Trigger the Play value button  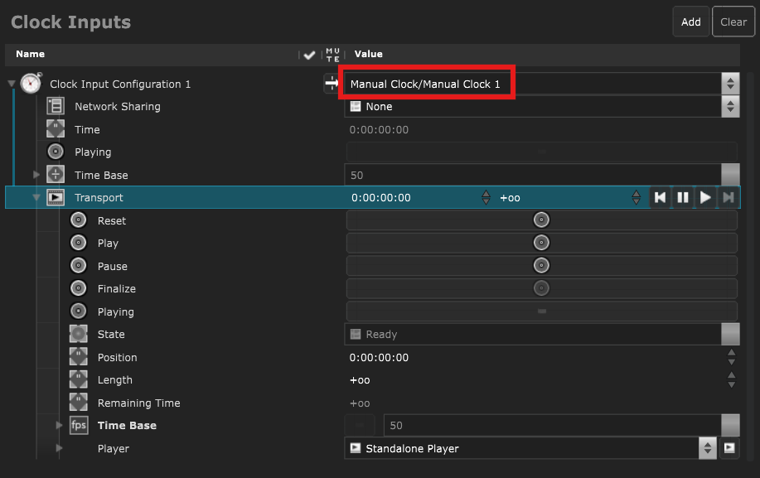[541, 243]
